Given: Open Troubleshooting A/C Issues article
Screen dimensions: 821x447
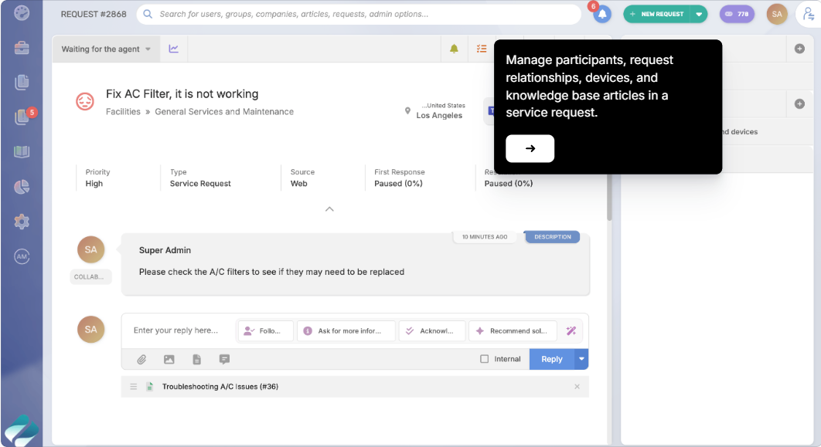Looking at the screenshot, I should (220, 386).
